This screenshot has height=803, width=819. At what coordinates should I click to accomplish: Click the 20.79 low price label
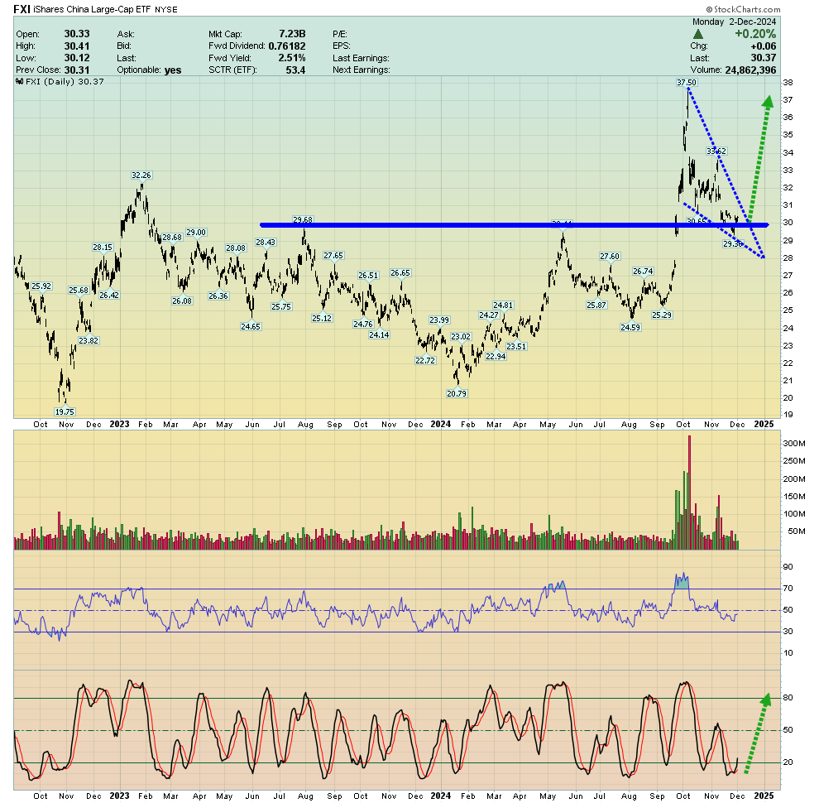(457, 394)
